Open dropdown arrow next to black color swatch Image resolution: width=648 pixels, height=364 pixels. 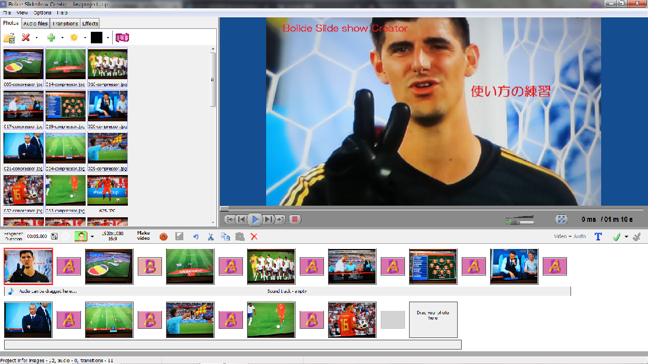(108, 38)
